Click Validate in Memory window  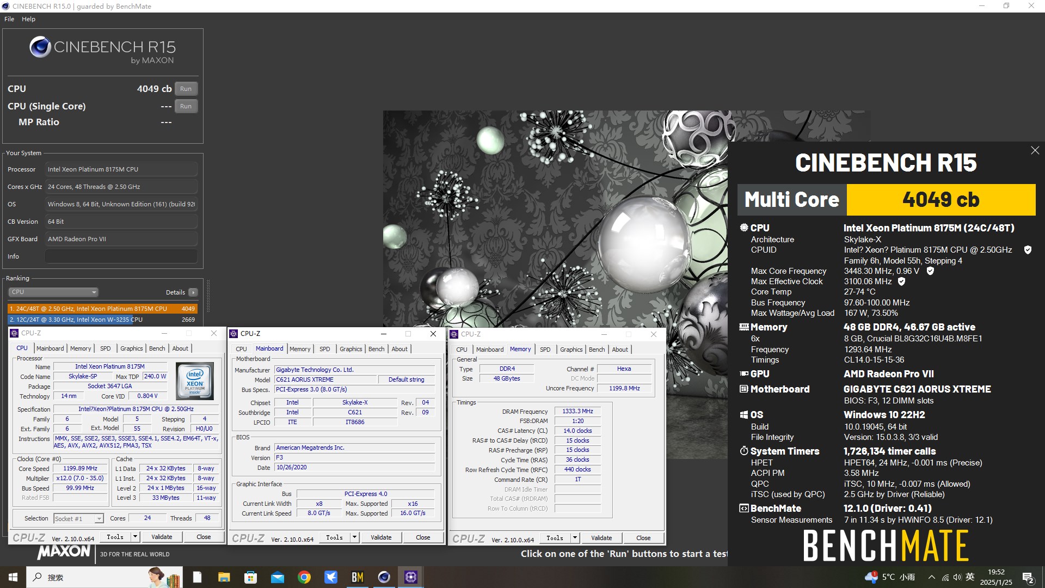[x=601, y=538]
